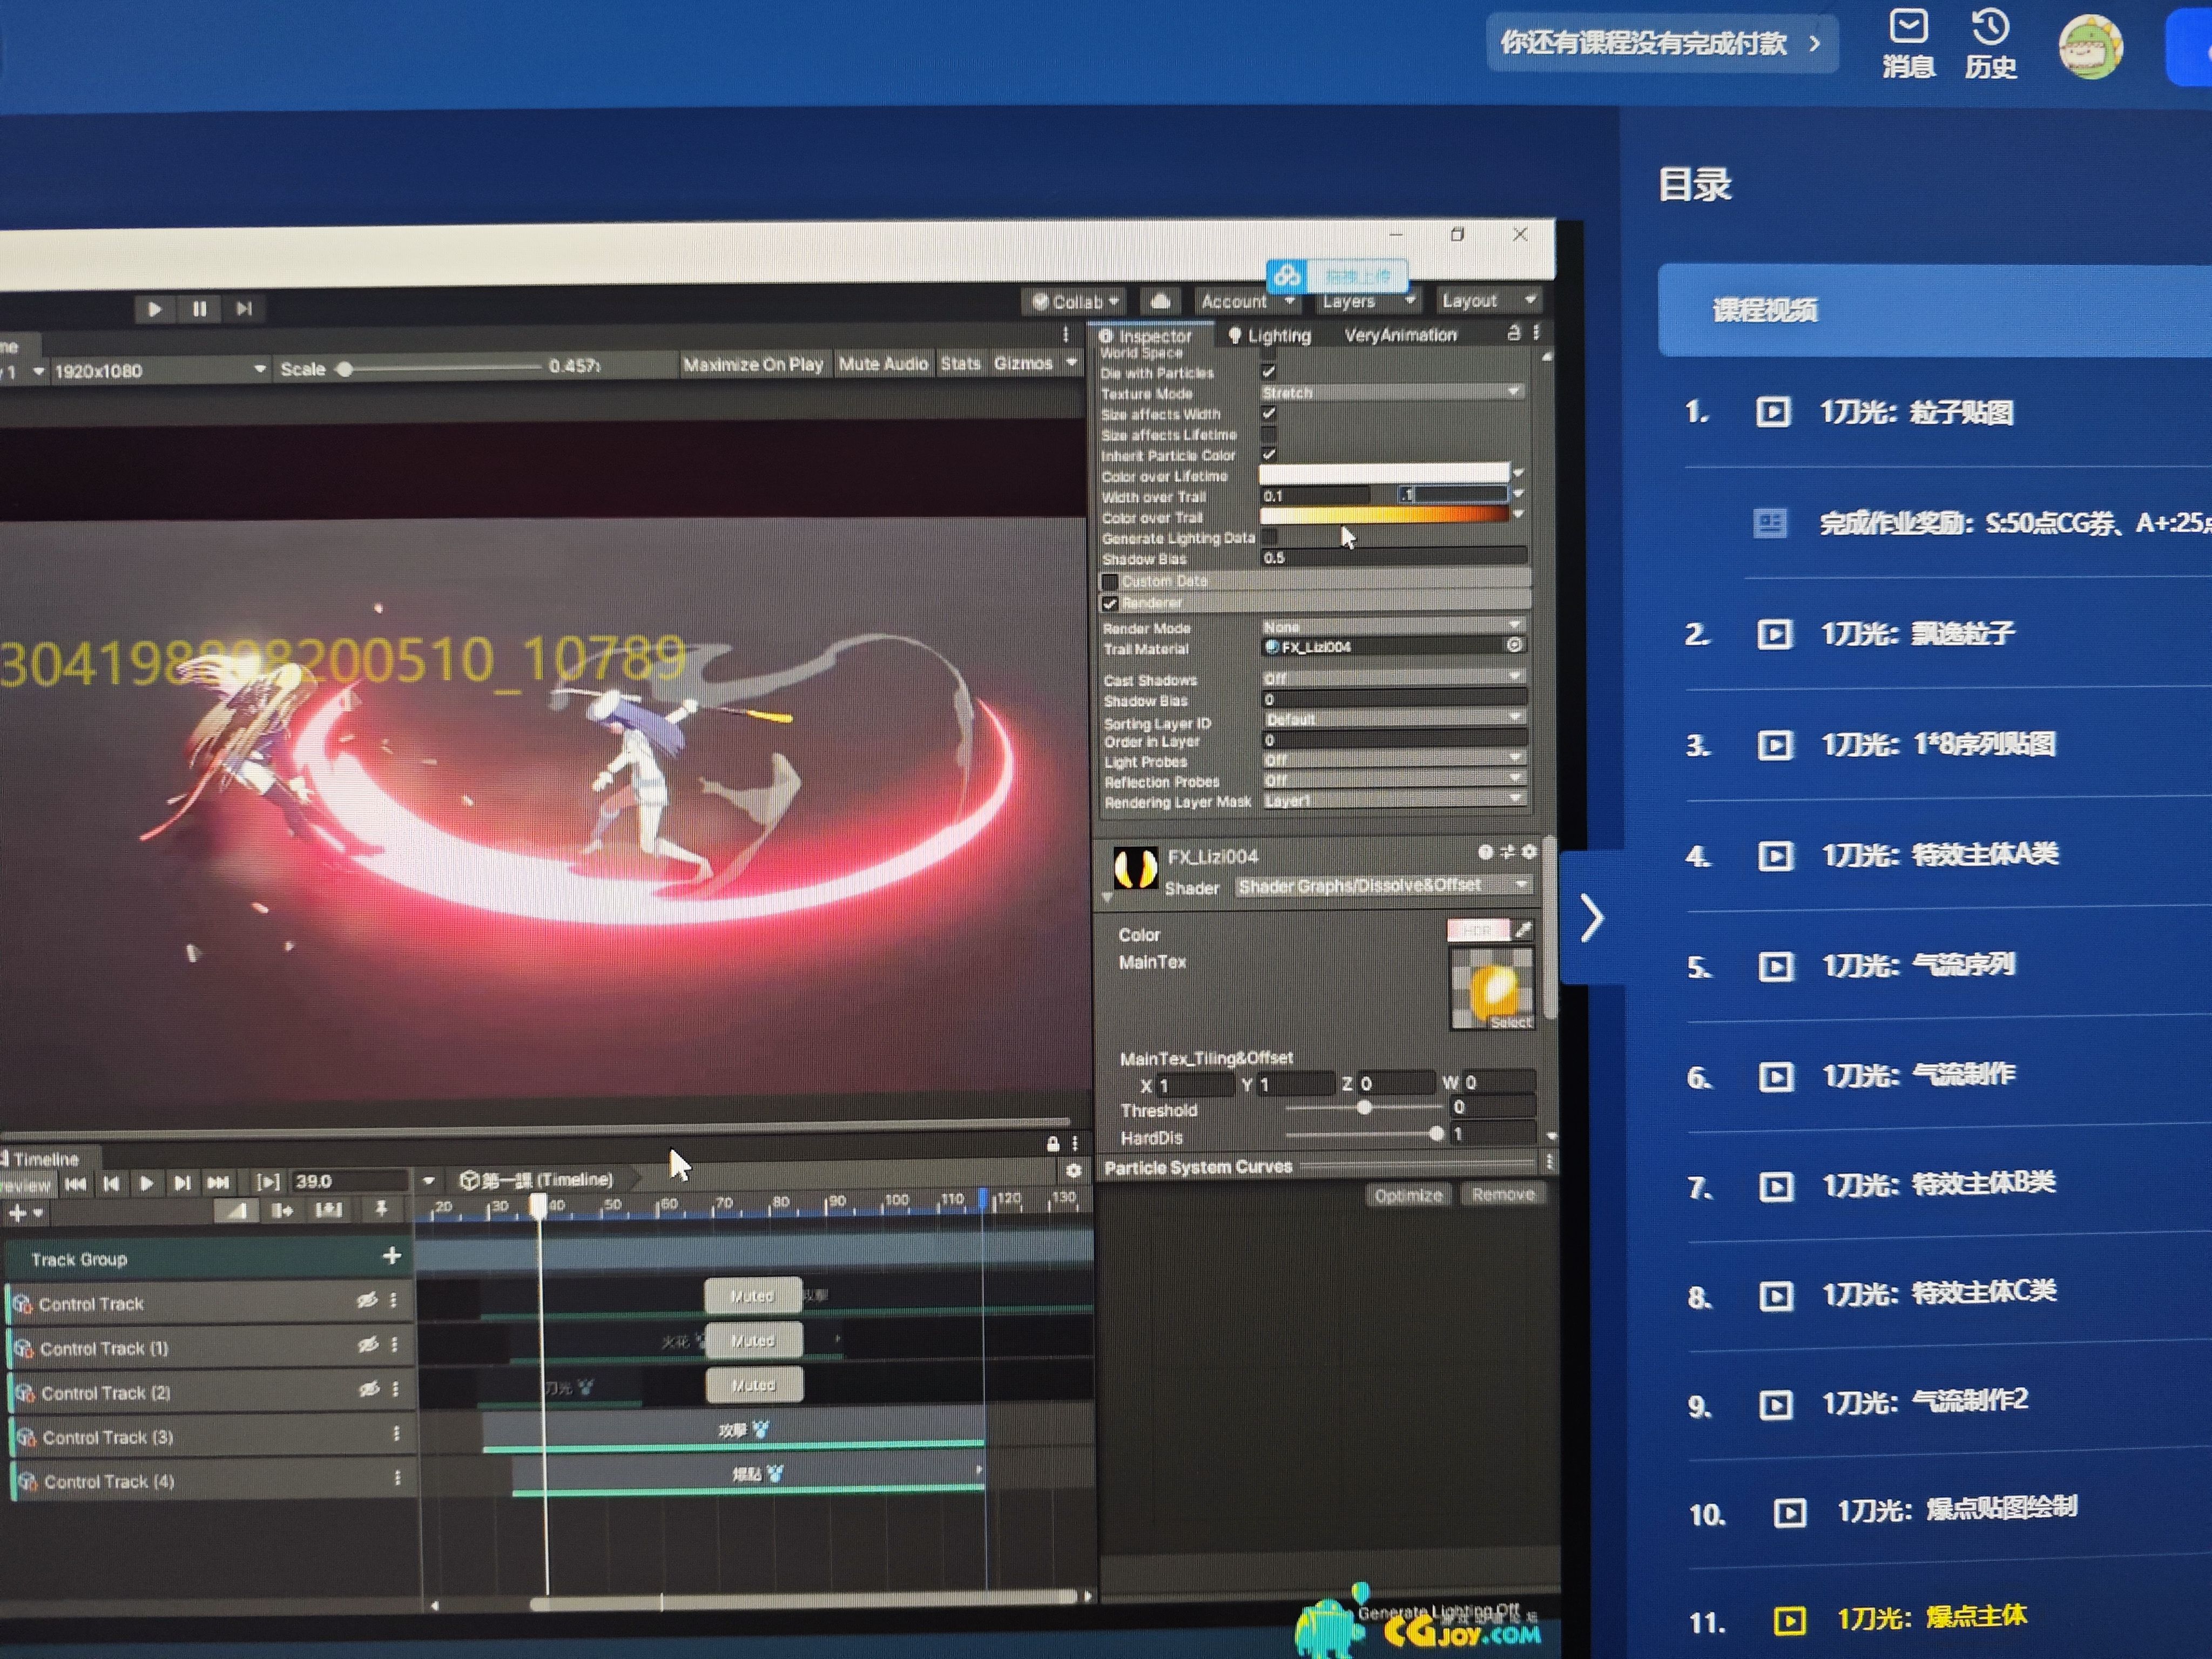Click the cloud services icon
Viewport: 2212px width, 1659px height.
pyautogui.click(x=1160, y=301)
